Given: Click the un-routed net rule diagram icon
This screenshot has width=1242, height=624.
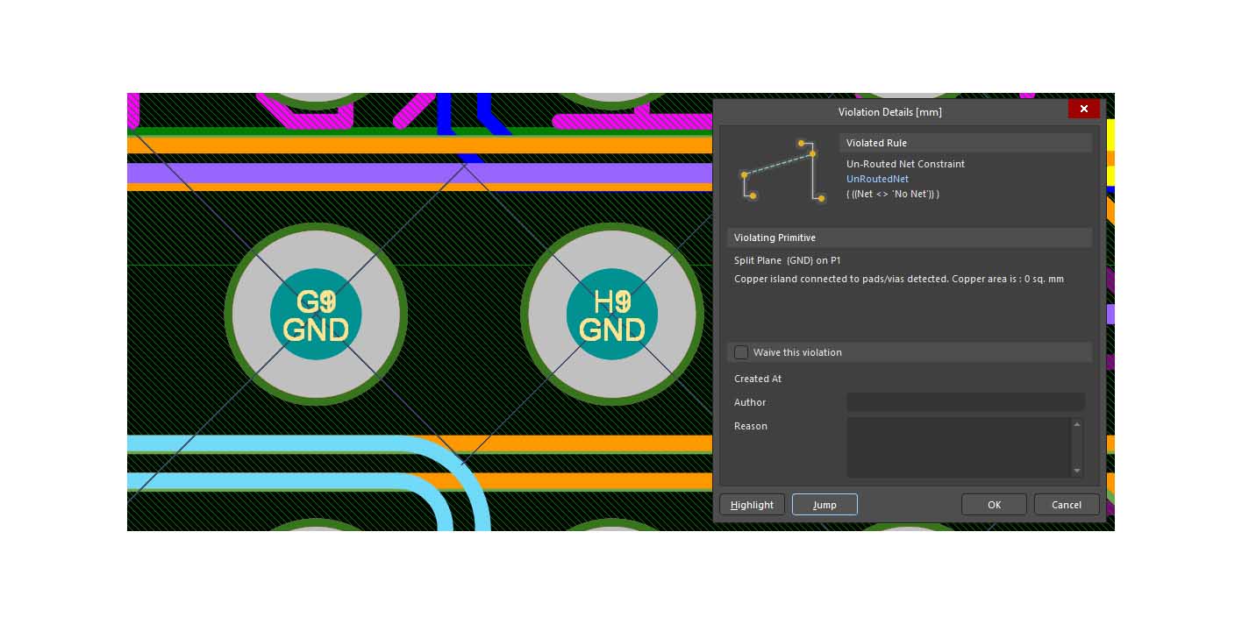Looking at the screenshot, I should click(781, 171).
